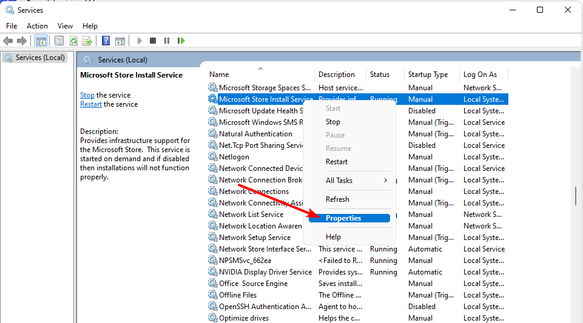The width and height of the screenshot is (583, 323).
Task: Click the Services app gear icon in title bar
Action: pyautogui.click(x=9, y=10)
